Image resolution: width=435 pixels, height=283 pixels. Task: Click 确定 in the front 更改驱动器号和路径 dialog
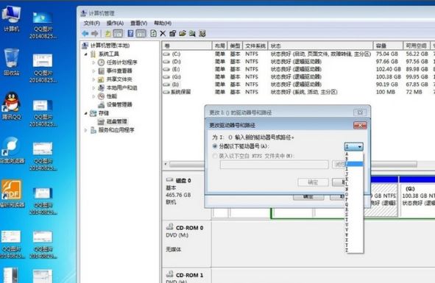click(x=313, y=182)
